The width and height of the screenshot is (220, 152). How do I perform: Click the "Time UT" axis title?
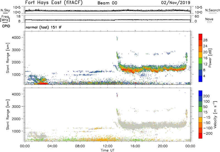click(108, 150)
